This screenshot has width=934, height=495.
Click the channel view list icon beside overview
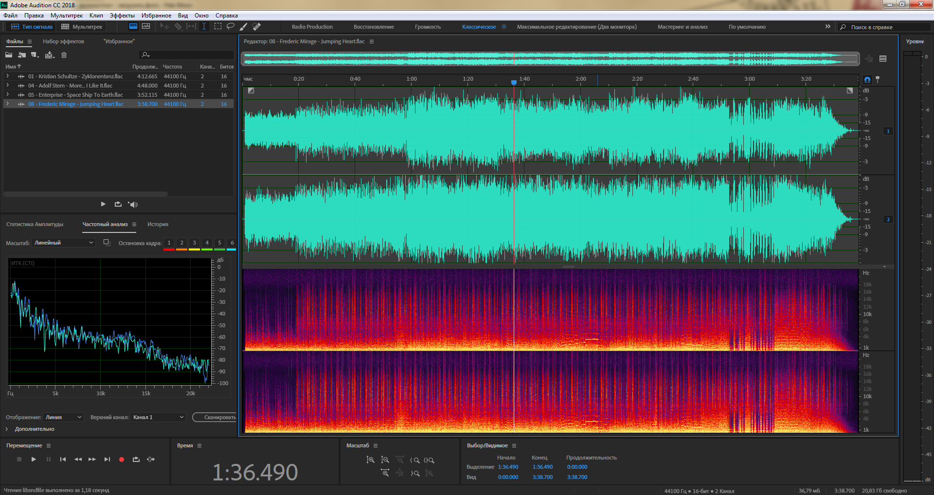coord(883,59)
